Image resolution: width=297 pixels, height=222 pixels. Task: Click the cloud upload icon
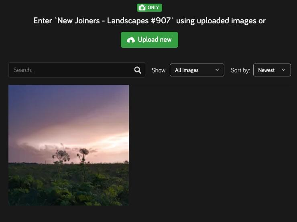tap(131, 40)
